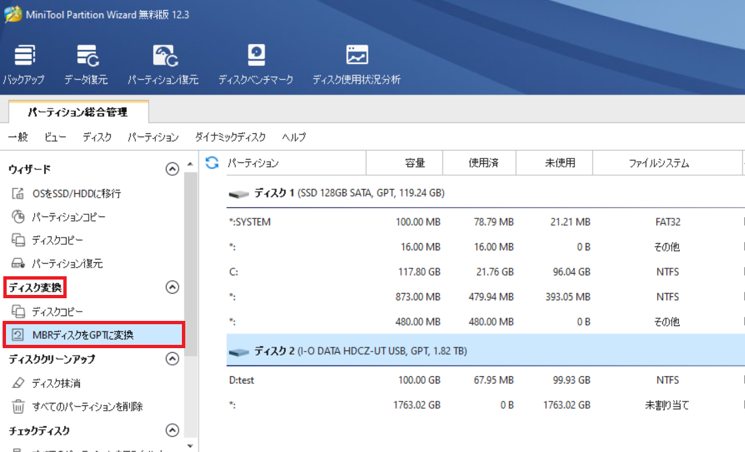Screen dimensions: 745x452
Task: Click OSをSSD/HDDに移行 wizard link
Action: click(x=77, y=193)
